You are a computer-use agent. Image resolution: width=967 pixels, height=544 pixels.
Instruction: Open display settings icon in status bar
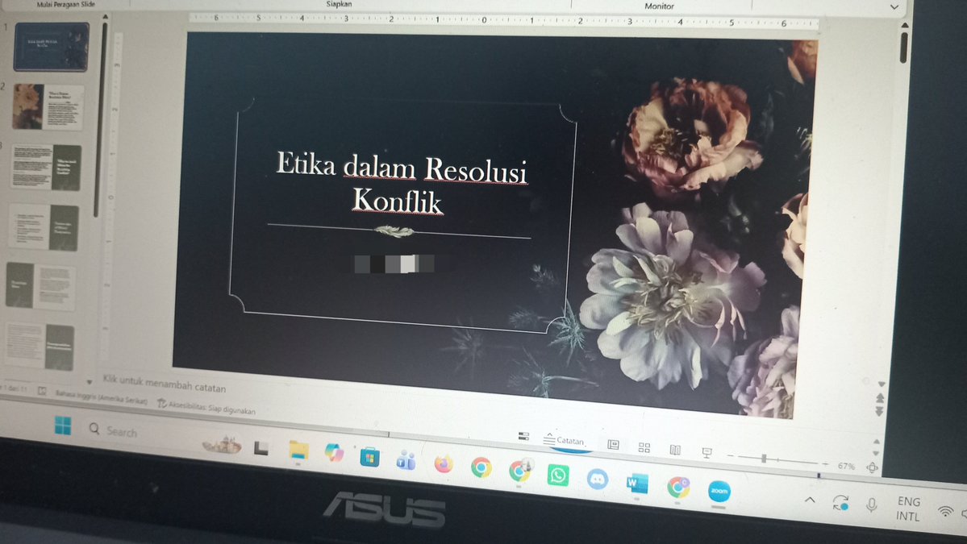point(523,436)
